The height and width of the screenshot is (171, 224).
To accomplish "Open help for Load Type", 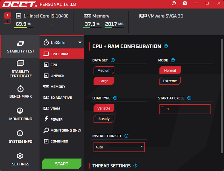I will click(x=115, y=98).
